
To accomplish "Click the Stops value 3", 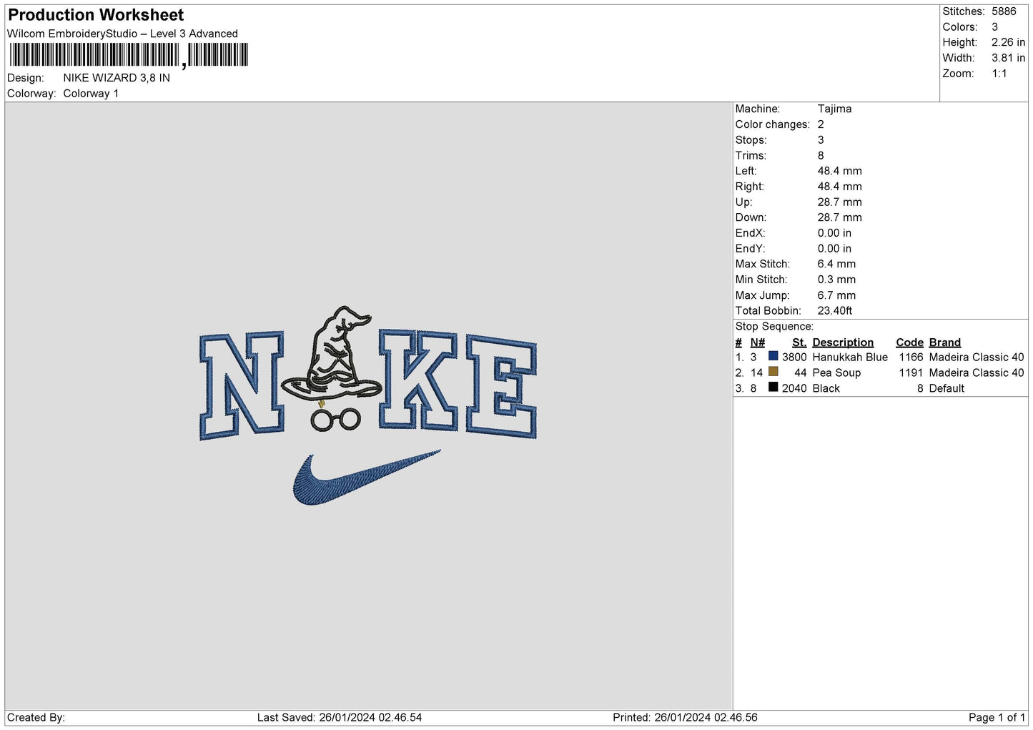I will tap(821, 140).
